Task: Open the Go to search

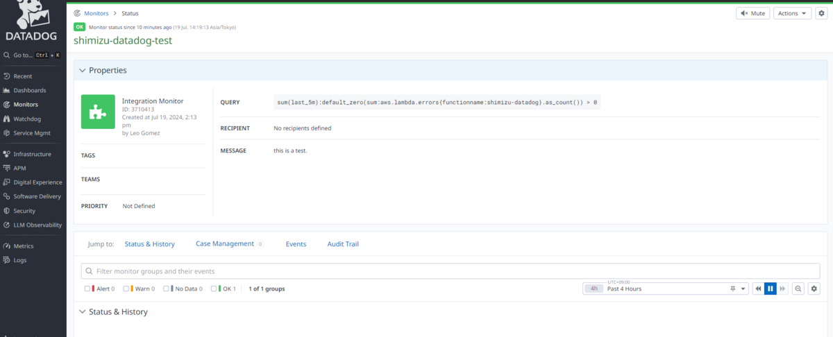Action: click(x=33, y=55)
